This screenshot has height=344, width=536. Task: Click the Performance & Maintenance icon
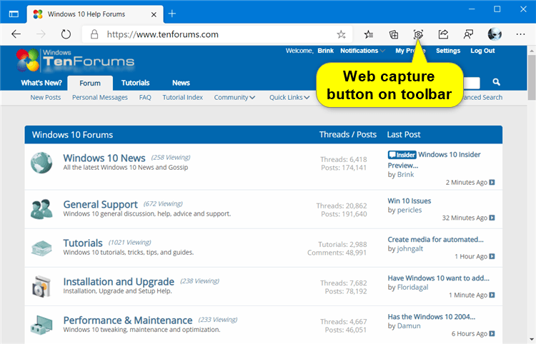pos(41,325)
